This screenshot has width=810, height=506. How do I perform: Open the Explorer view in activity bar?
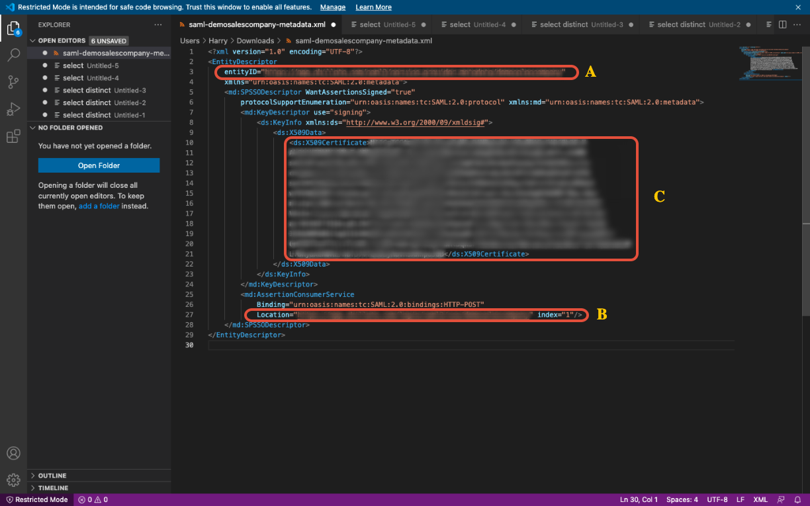[x=13, y=28]
